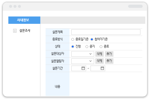Choose 진행 status radio button
Viewport: 150px width, 100px height.
coord(73,47)
